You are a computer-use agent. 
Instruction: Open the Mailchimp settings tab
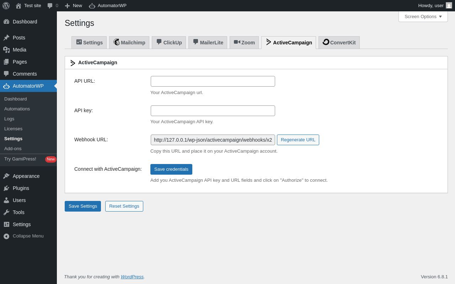pos(129,43)
